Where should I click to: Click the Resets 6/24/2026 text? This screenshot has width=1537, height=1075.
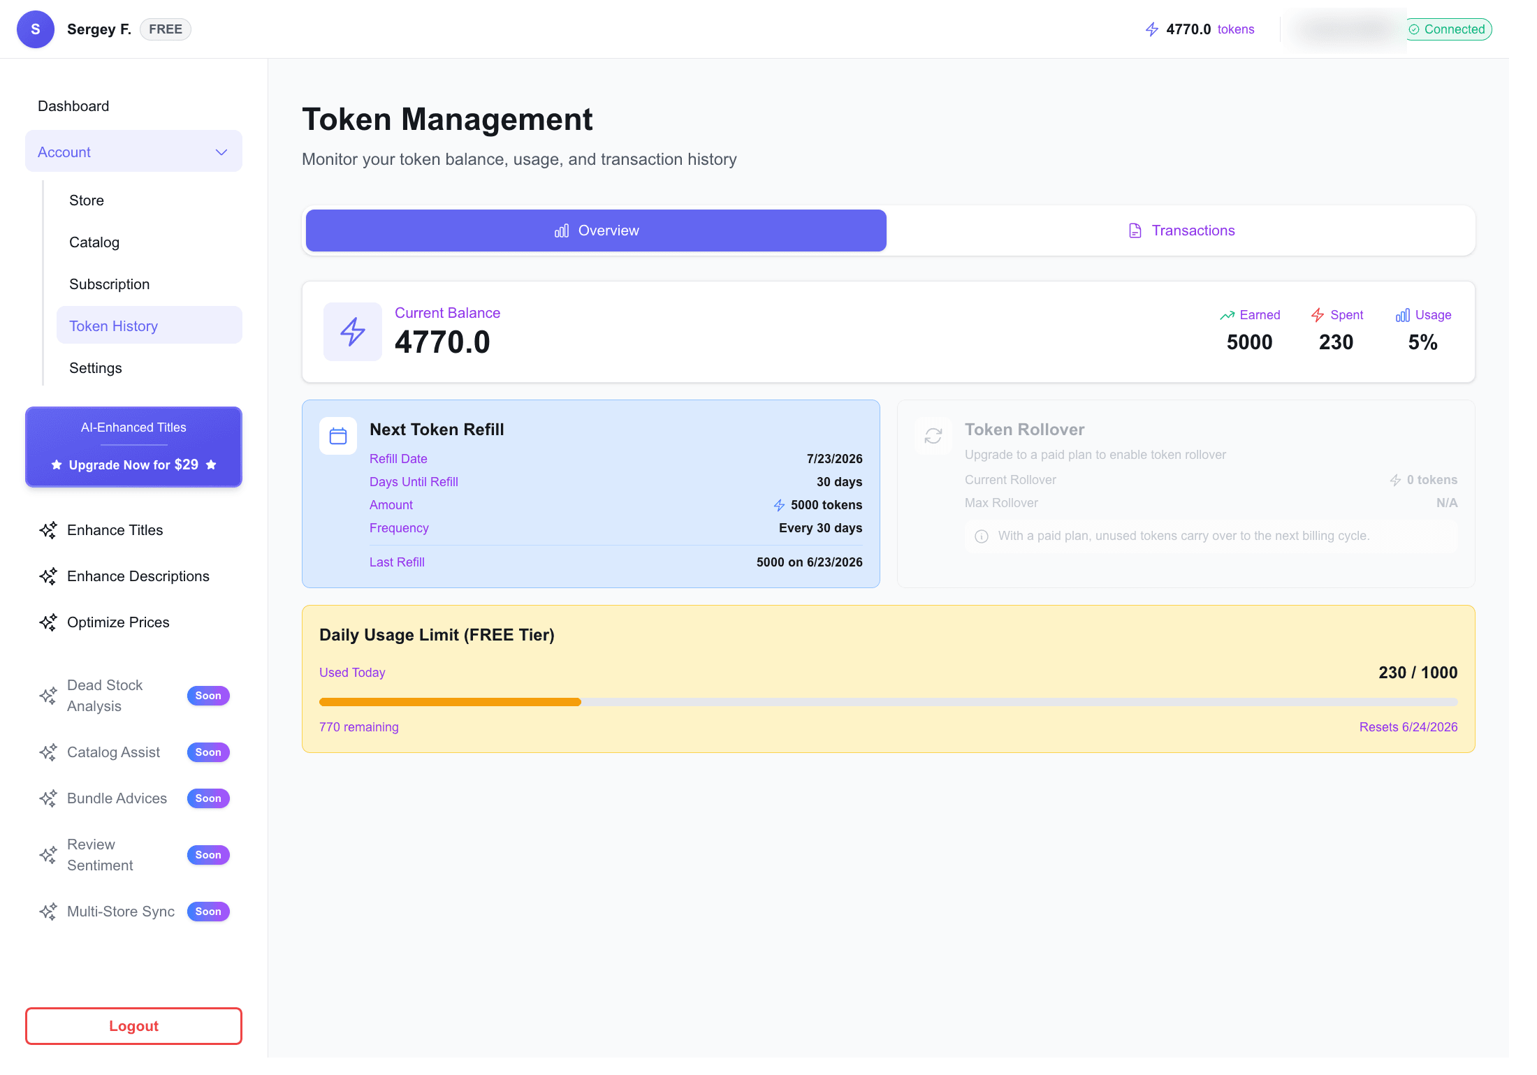coord(1408,727)
